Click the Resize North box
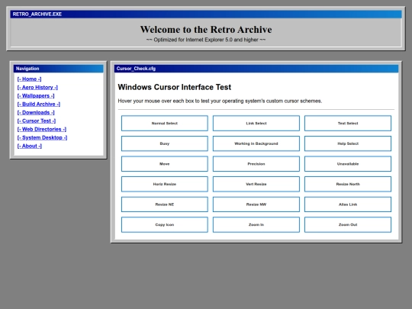The image size is (412, 309). click(x=348, y=184)
